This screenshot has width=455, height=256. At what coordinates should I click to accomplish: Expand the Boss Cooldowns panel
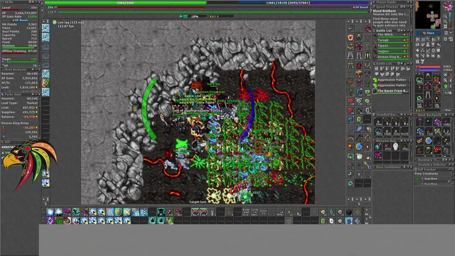[x=408, y=167]
